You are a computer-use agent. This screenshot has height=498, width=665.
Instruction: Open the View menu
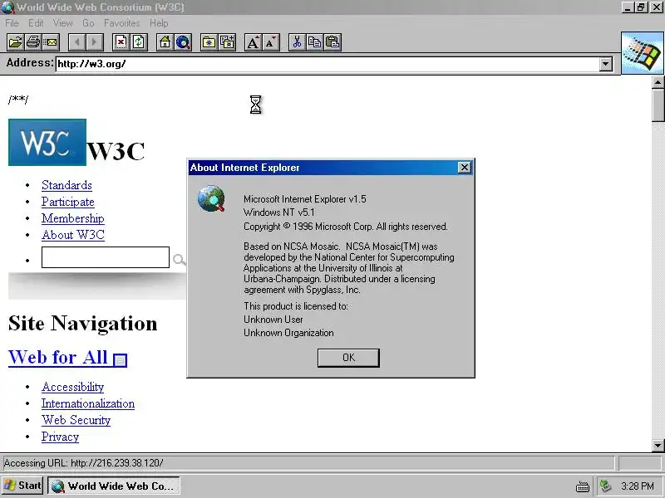pyautogui.click(x=62, y=23)
